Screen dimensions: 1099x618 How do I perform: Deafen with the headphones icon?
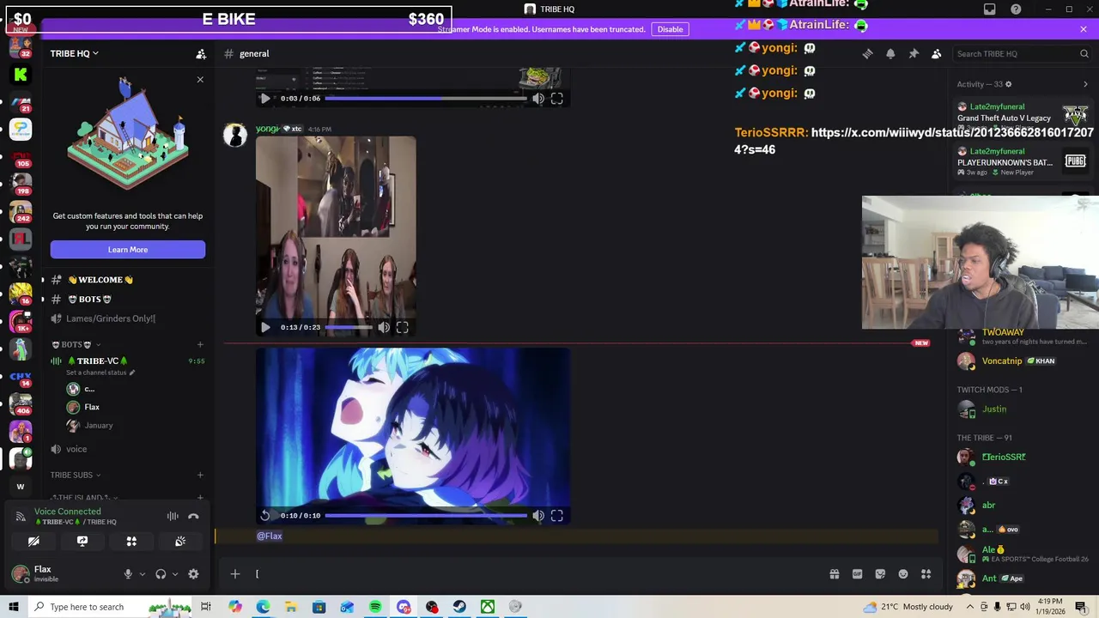(161, 574)
